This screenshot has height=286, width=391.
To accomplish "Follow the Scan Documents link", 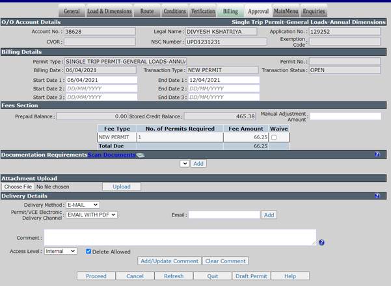I will pos(111,155).
